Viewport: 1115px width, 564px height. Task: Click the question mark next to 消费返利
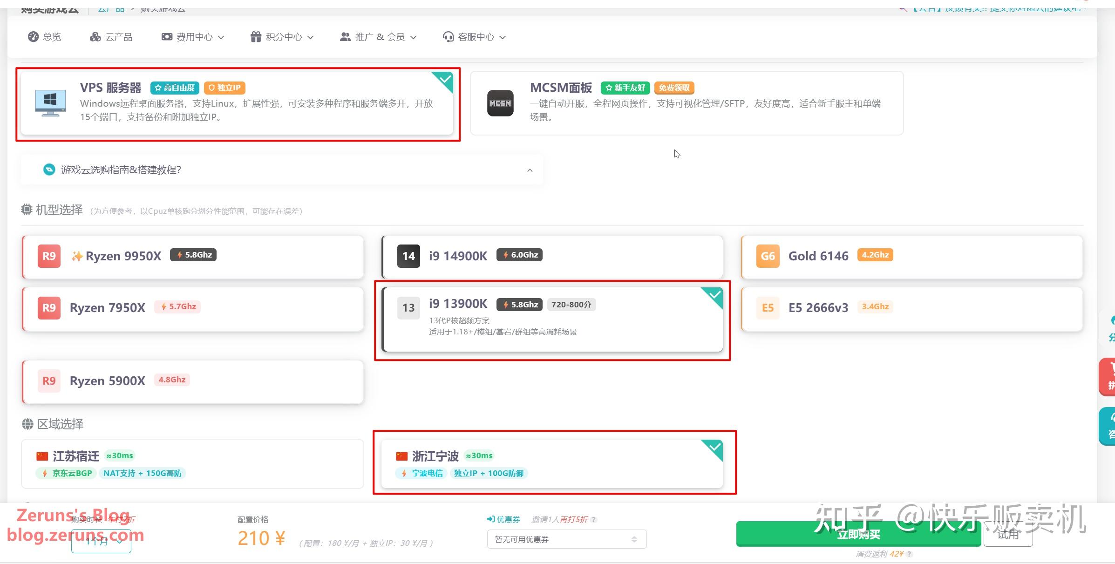tap(910, 554)
